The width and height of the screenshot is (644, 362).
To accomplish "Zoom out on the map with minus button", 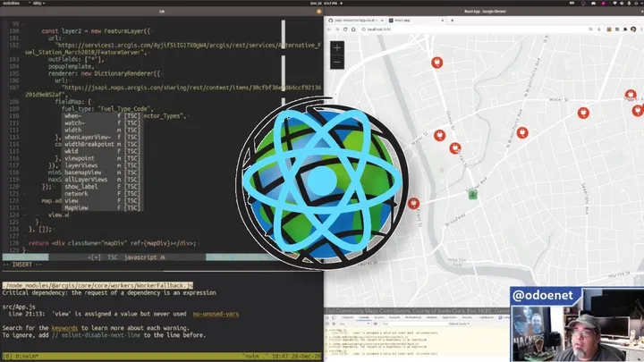I will 337,63.
